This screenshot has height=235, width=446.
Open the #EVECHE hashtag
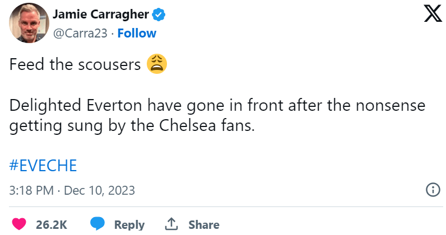pyautogui.click(x=43, y=166)
